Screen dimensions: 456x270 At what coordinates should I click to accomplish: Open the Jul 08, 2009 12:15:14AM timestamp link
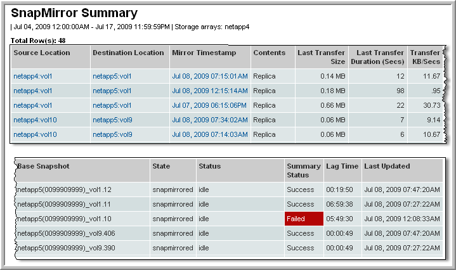click(209, 91)
